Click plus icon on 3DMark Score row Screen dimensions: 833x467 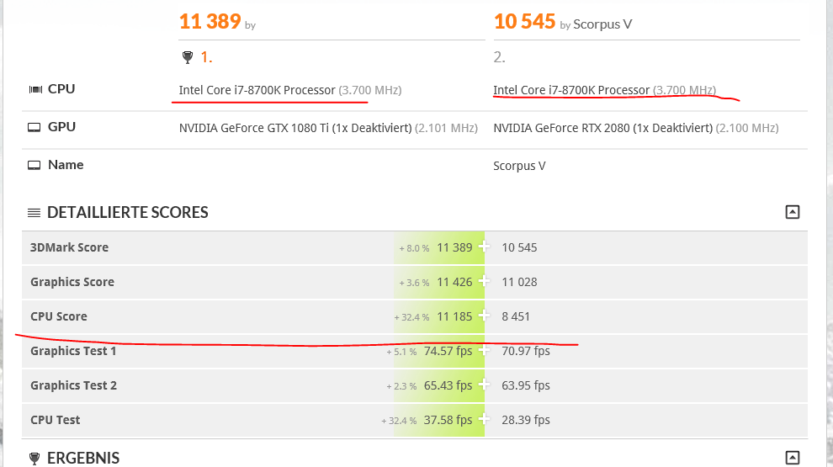[x=484, y=247]
